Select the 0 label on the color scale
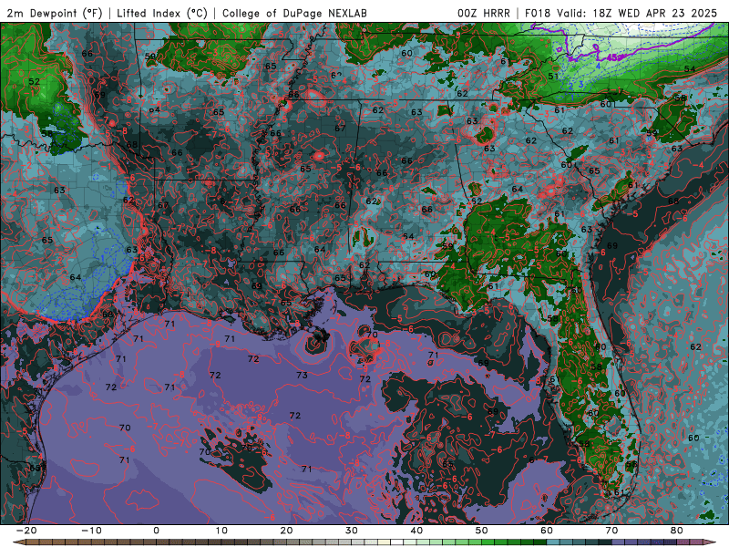The width and height of the screenshot is (729, 547). coord(156,531)
